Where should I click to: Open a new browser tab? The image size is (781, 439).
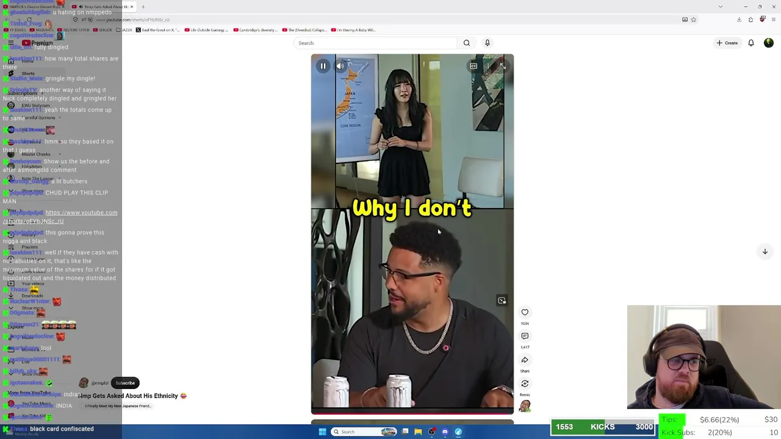143,7
